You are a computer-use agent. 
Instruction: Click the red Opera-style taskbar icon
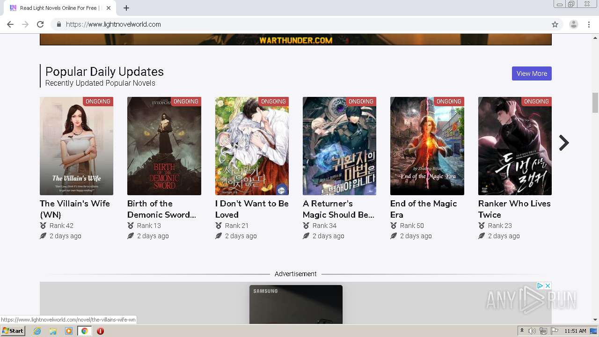click(x=100, y=331)
